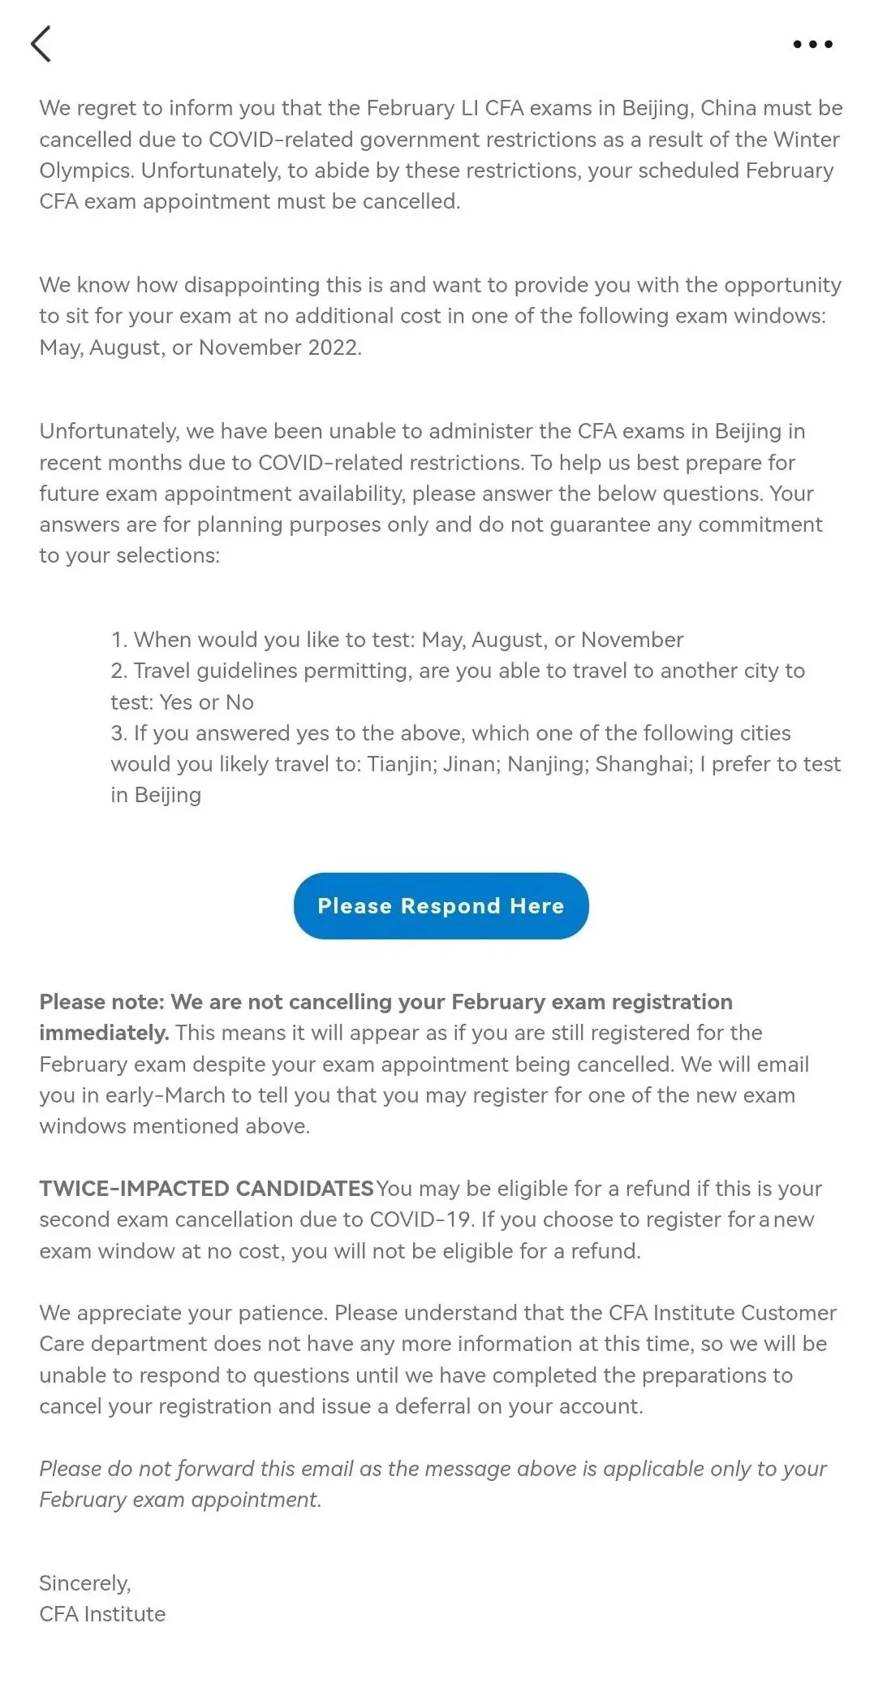
Task: Click the 'Yes or No' answer text
Action: [206, 702]
